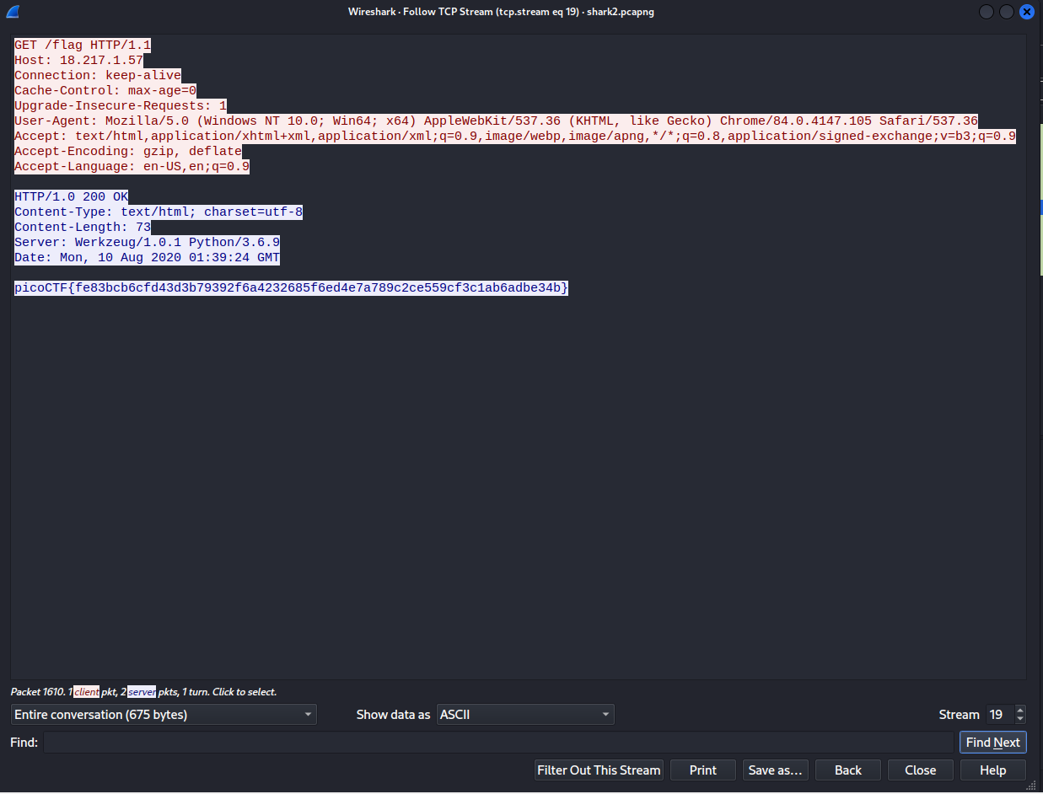Click Filter Out This Stream button
Screen dimensions: 1043x794
coord(599,770)
